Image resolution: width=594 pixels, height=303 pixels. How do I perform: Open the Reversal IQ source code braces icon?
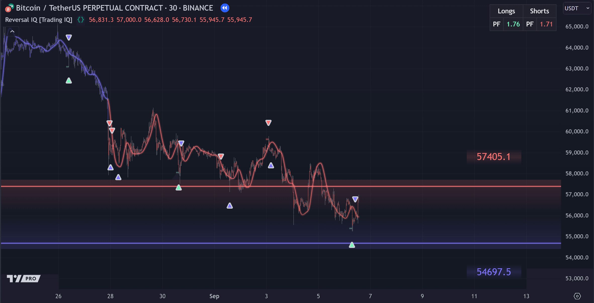(x=80, y=20)
